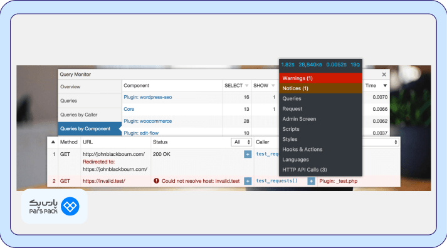This screenshot has height=248, width=447.
Task: Open the SELECT column sort arrow
Action: click(x=246, y=86)
